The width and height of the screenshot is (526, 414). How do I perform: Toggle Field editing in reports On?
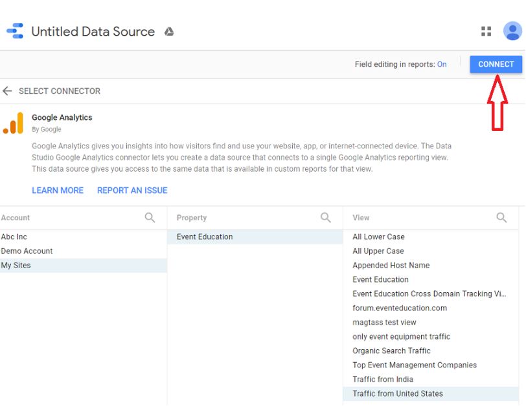coord(442,64)
